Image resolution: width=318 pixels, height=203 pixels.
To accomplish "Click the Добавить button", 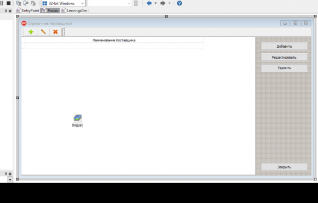I will [284, 47].
